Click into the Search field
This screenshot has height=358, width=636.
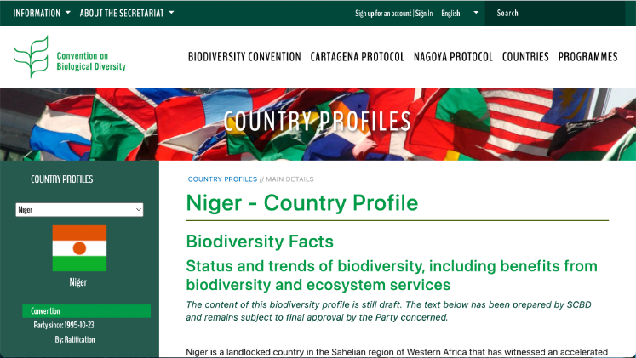[558, 13]
